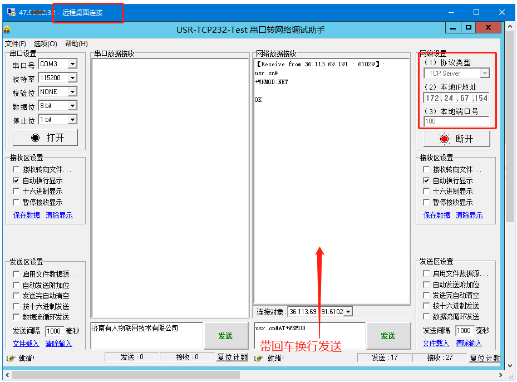Expand the 8 bit data bits dropdown
517x382 pixels.
pyautogui.click(x=72, y=106)
